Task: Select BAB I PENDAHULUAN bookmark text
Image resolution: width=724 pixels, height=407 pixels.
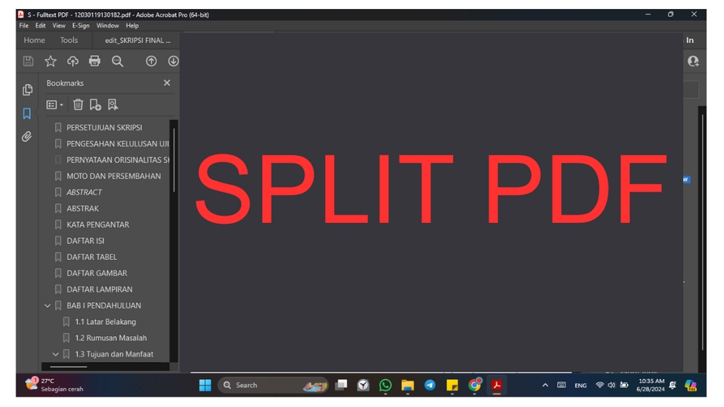Action: [104, 305]
